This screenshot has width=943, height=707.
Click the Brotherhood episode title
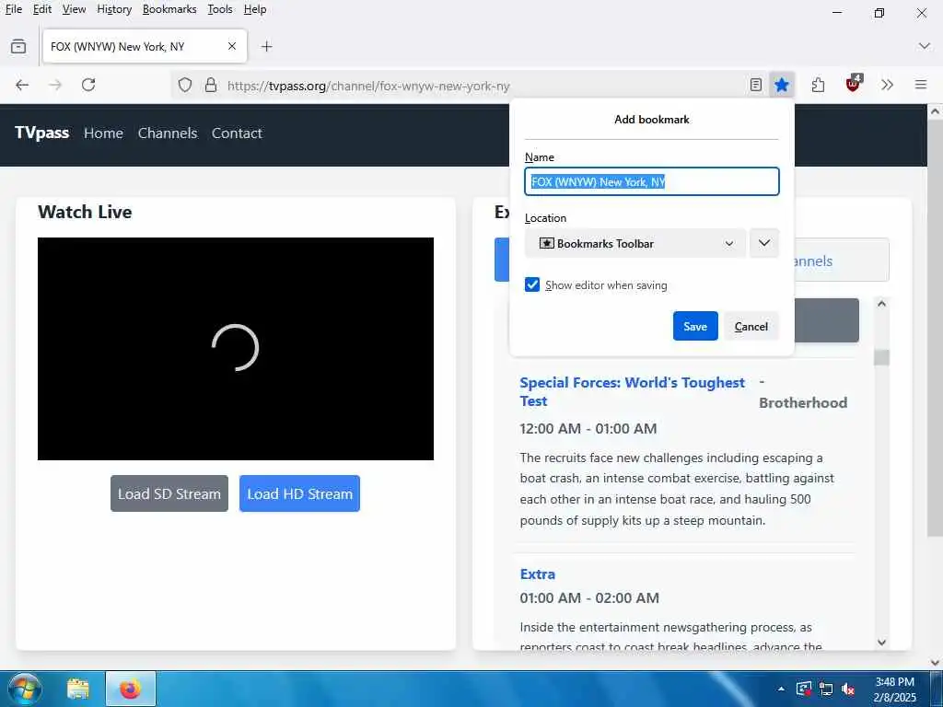coord(803,403)
